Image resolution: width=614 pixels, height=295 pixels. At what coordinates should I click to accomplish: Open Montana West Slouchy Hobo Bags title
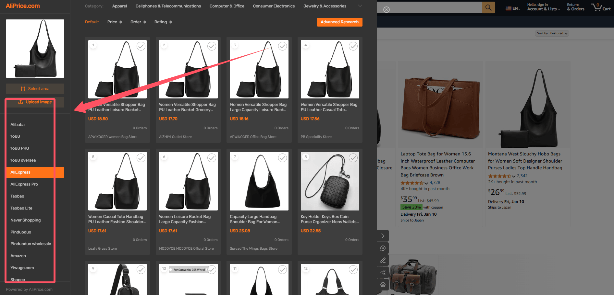[x=525, y=161]
